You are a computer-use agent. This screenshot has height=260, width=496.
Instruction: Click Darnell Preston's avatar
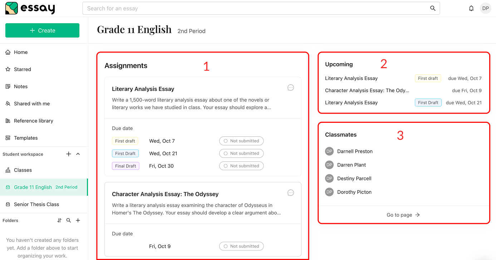(x=329, y=151)
